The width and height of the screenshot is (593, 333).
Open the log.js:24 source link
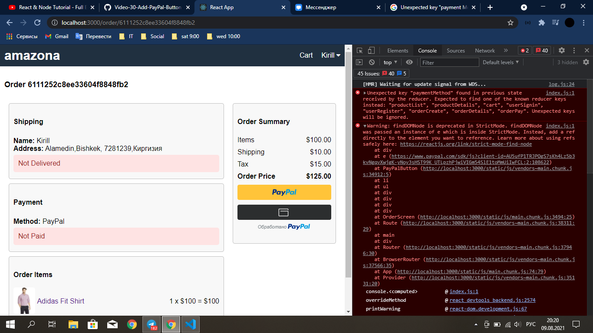(x=561, y=84)
